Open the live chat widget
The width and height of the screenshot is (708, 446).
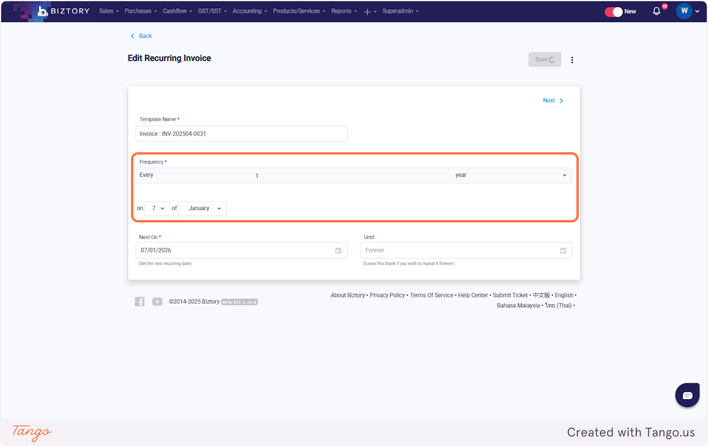click(x=687, y=395)
